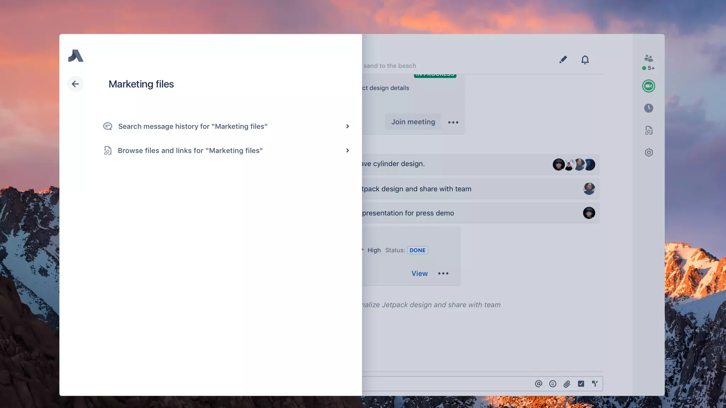This screenshot has height=408, width=726.
Task: Toggle the action checkbox icon in composer
Action: [x=581, y=384]
